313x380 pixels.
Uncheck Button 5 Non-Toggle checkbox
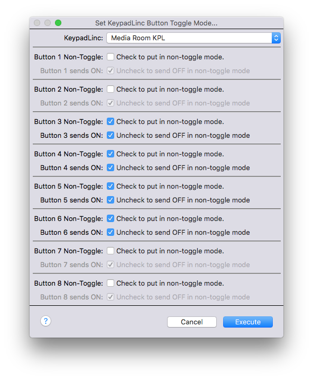pyautogui.click(x=111, y=186)
